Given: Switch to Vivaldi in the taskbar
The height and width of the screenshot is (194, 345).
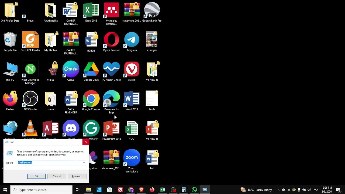Looking at the screenshot, I should (x=120, y=190).
